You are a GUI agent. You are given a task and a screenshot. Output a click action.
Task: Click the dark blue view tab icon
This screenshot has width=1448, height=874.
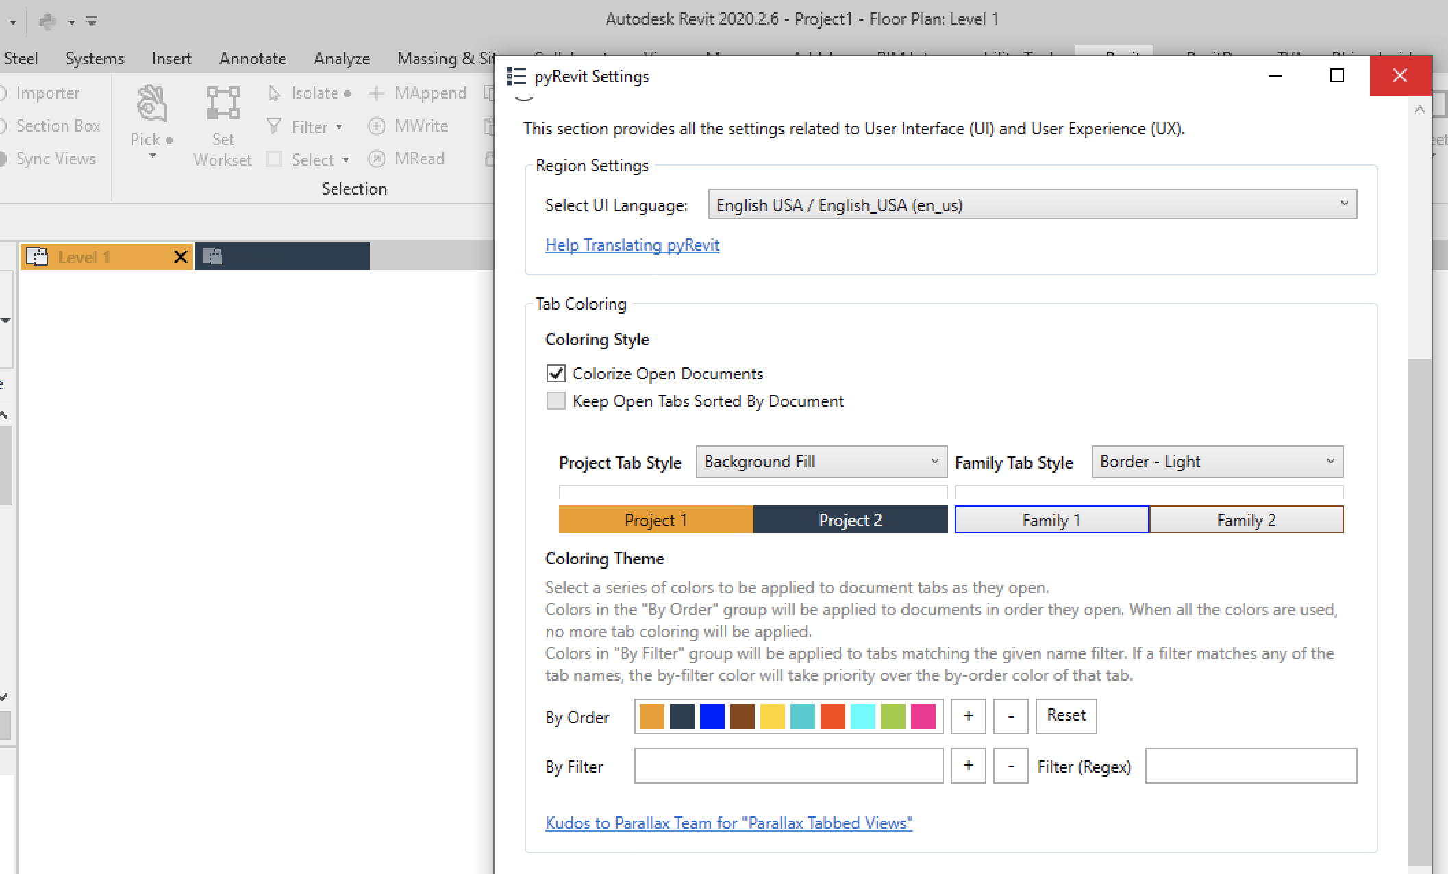click(x=212, y=256)
